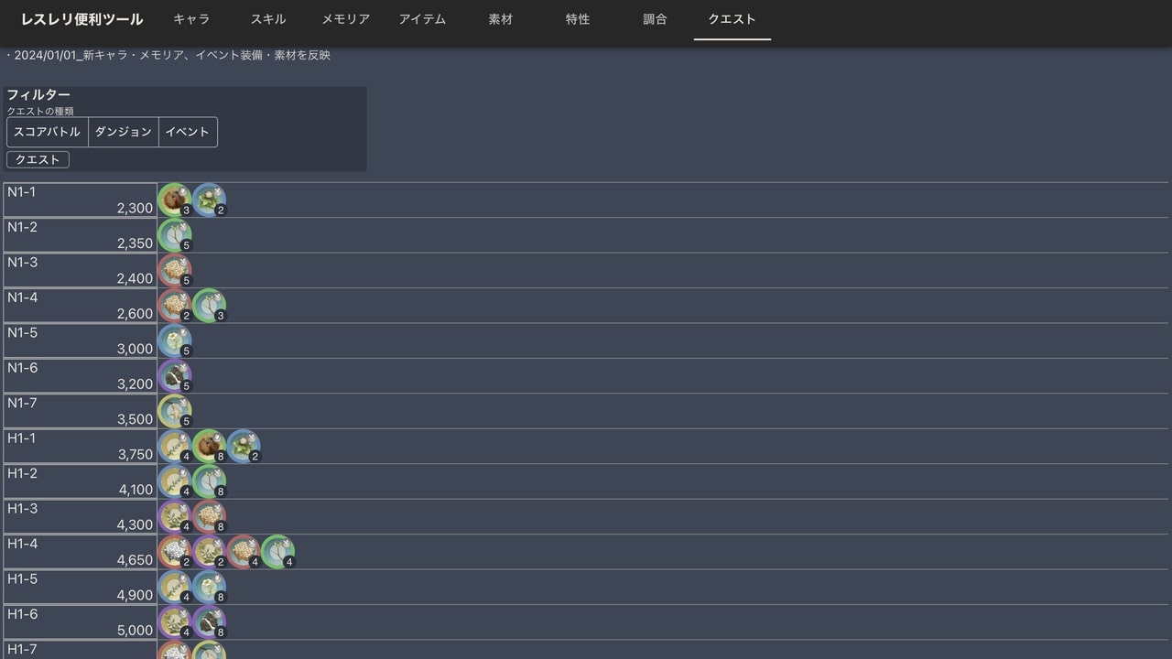Click second material icon in N1-1 row
Screen dimensions: 1172x659
tap(209, 200)
